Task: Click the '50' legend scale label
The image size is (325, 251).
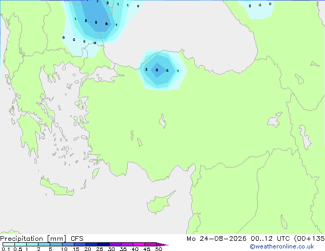Action: tap(158, 249)
